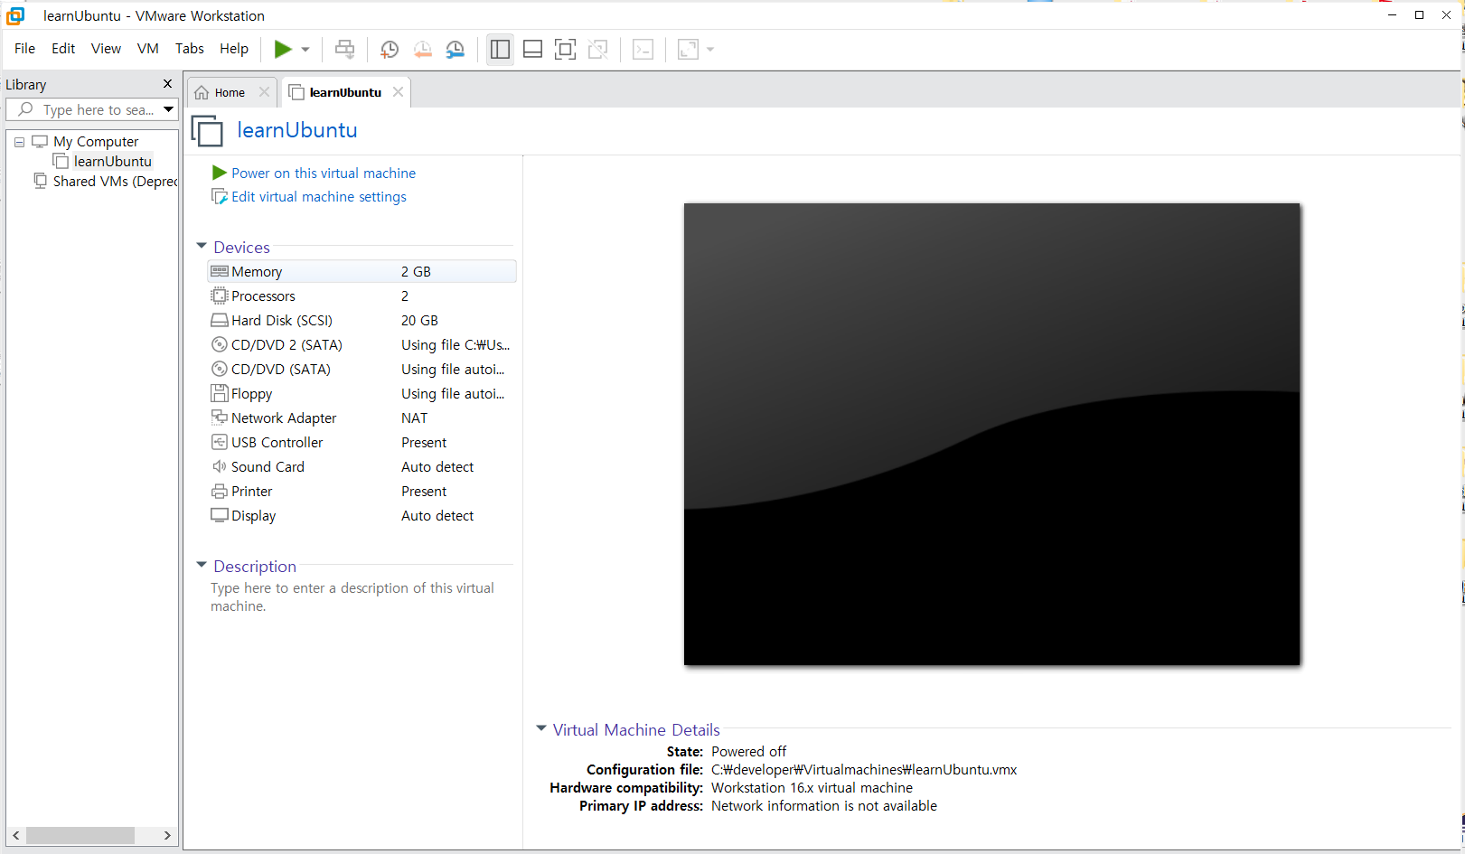This screenshot has height=854, width=1465.
Task: Open the console view icon
Action: 643,49
